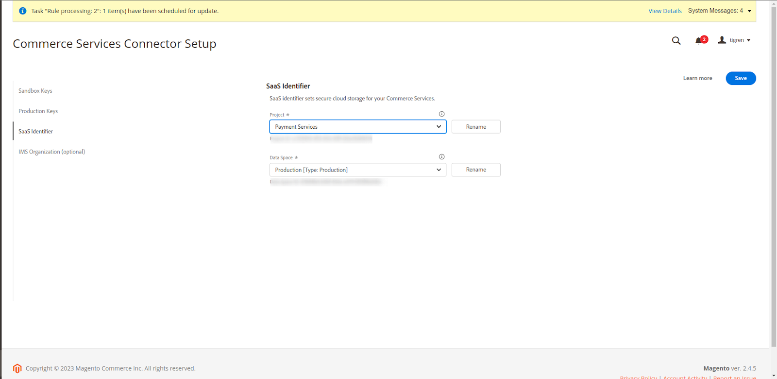Click the SaaS Identifier heading text
The image size is (777, 379).
click(288, 86)
